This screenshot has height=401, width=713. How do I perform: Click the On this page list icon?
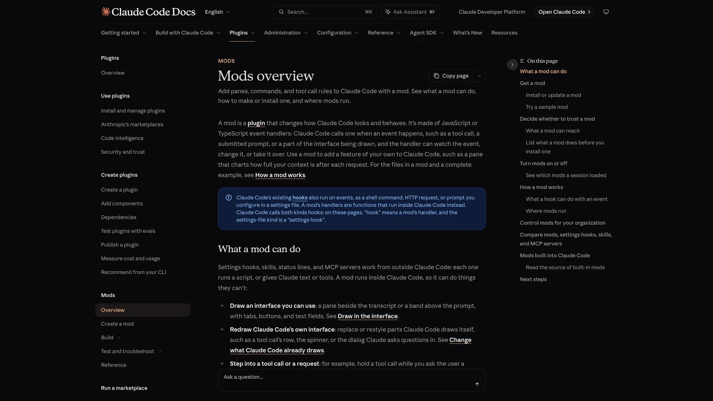point(522,61)
